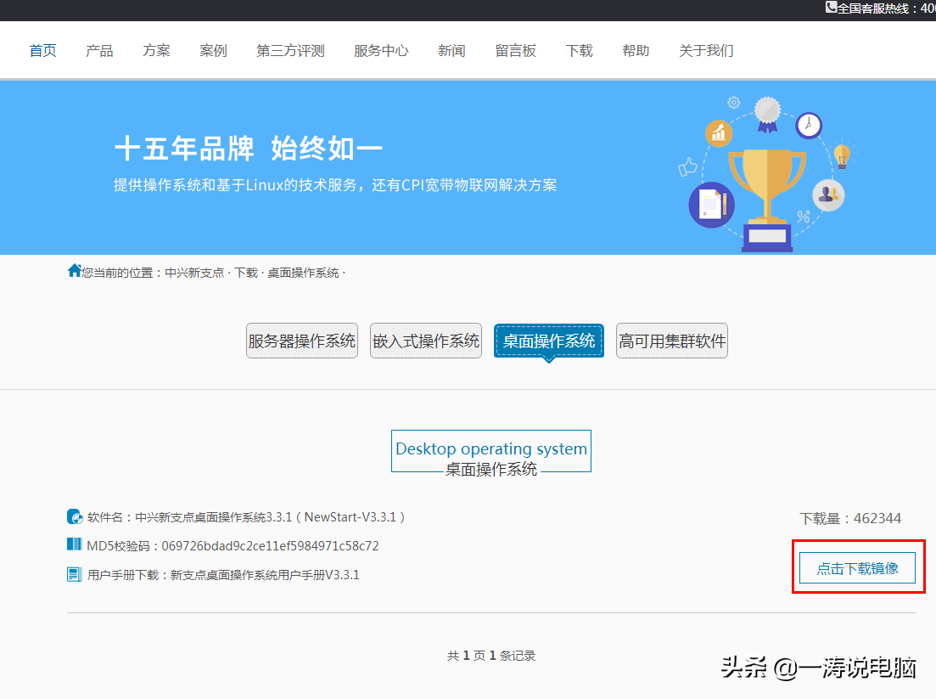
Task: Click the Desktop operating system heading
Action: click(491, 448)
